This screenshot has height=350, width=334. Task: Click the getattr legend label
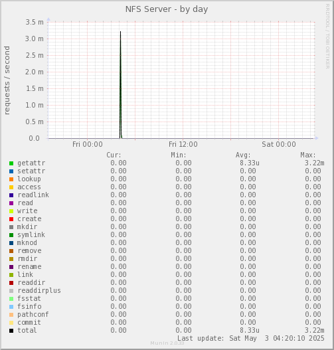click(x=31, y=163)
